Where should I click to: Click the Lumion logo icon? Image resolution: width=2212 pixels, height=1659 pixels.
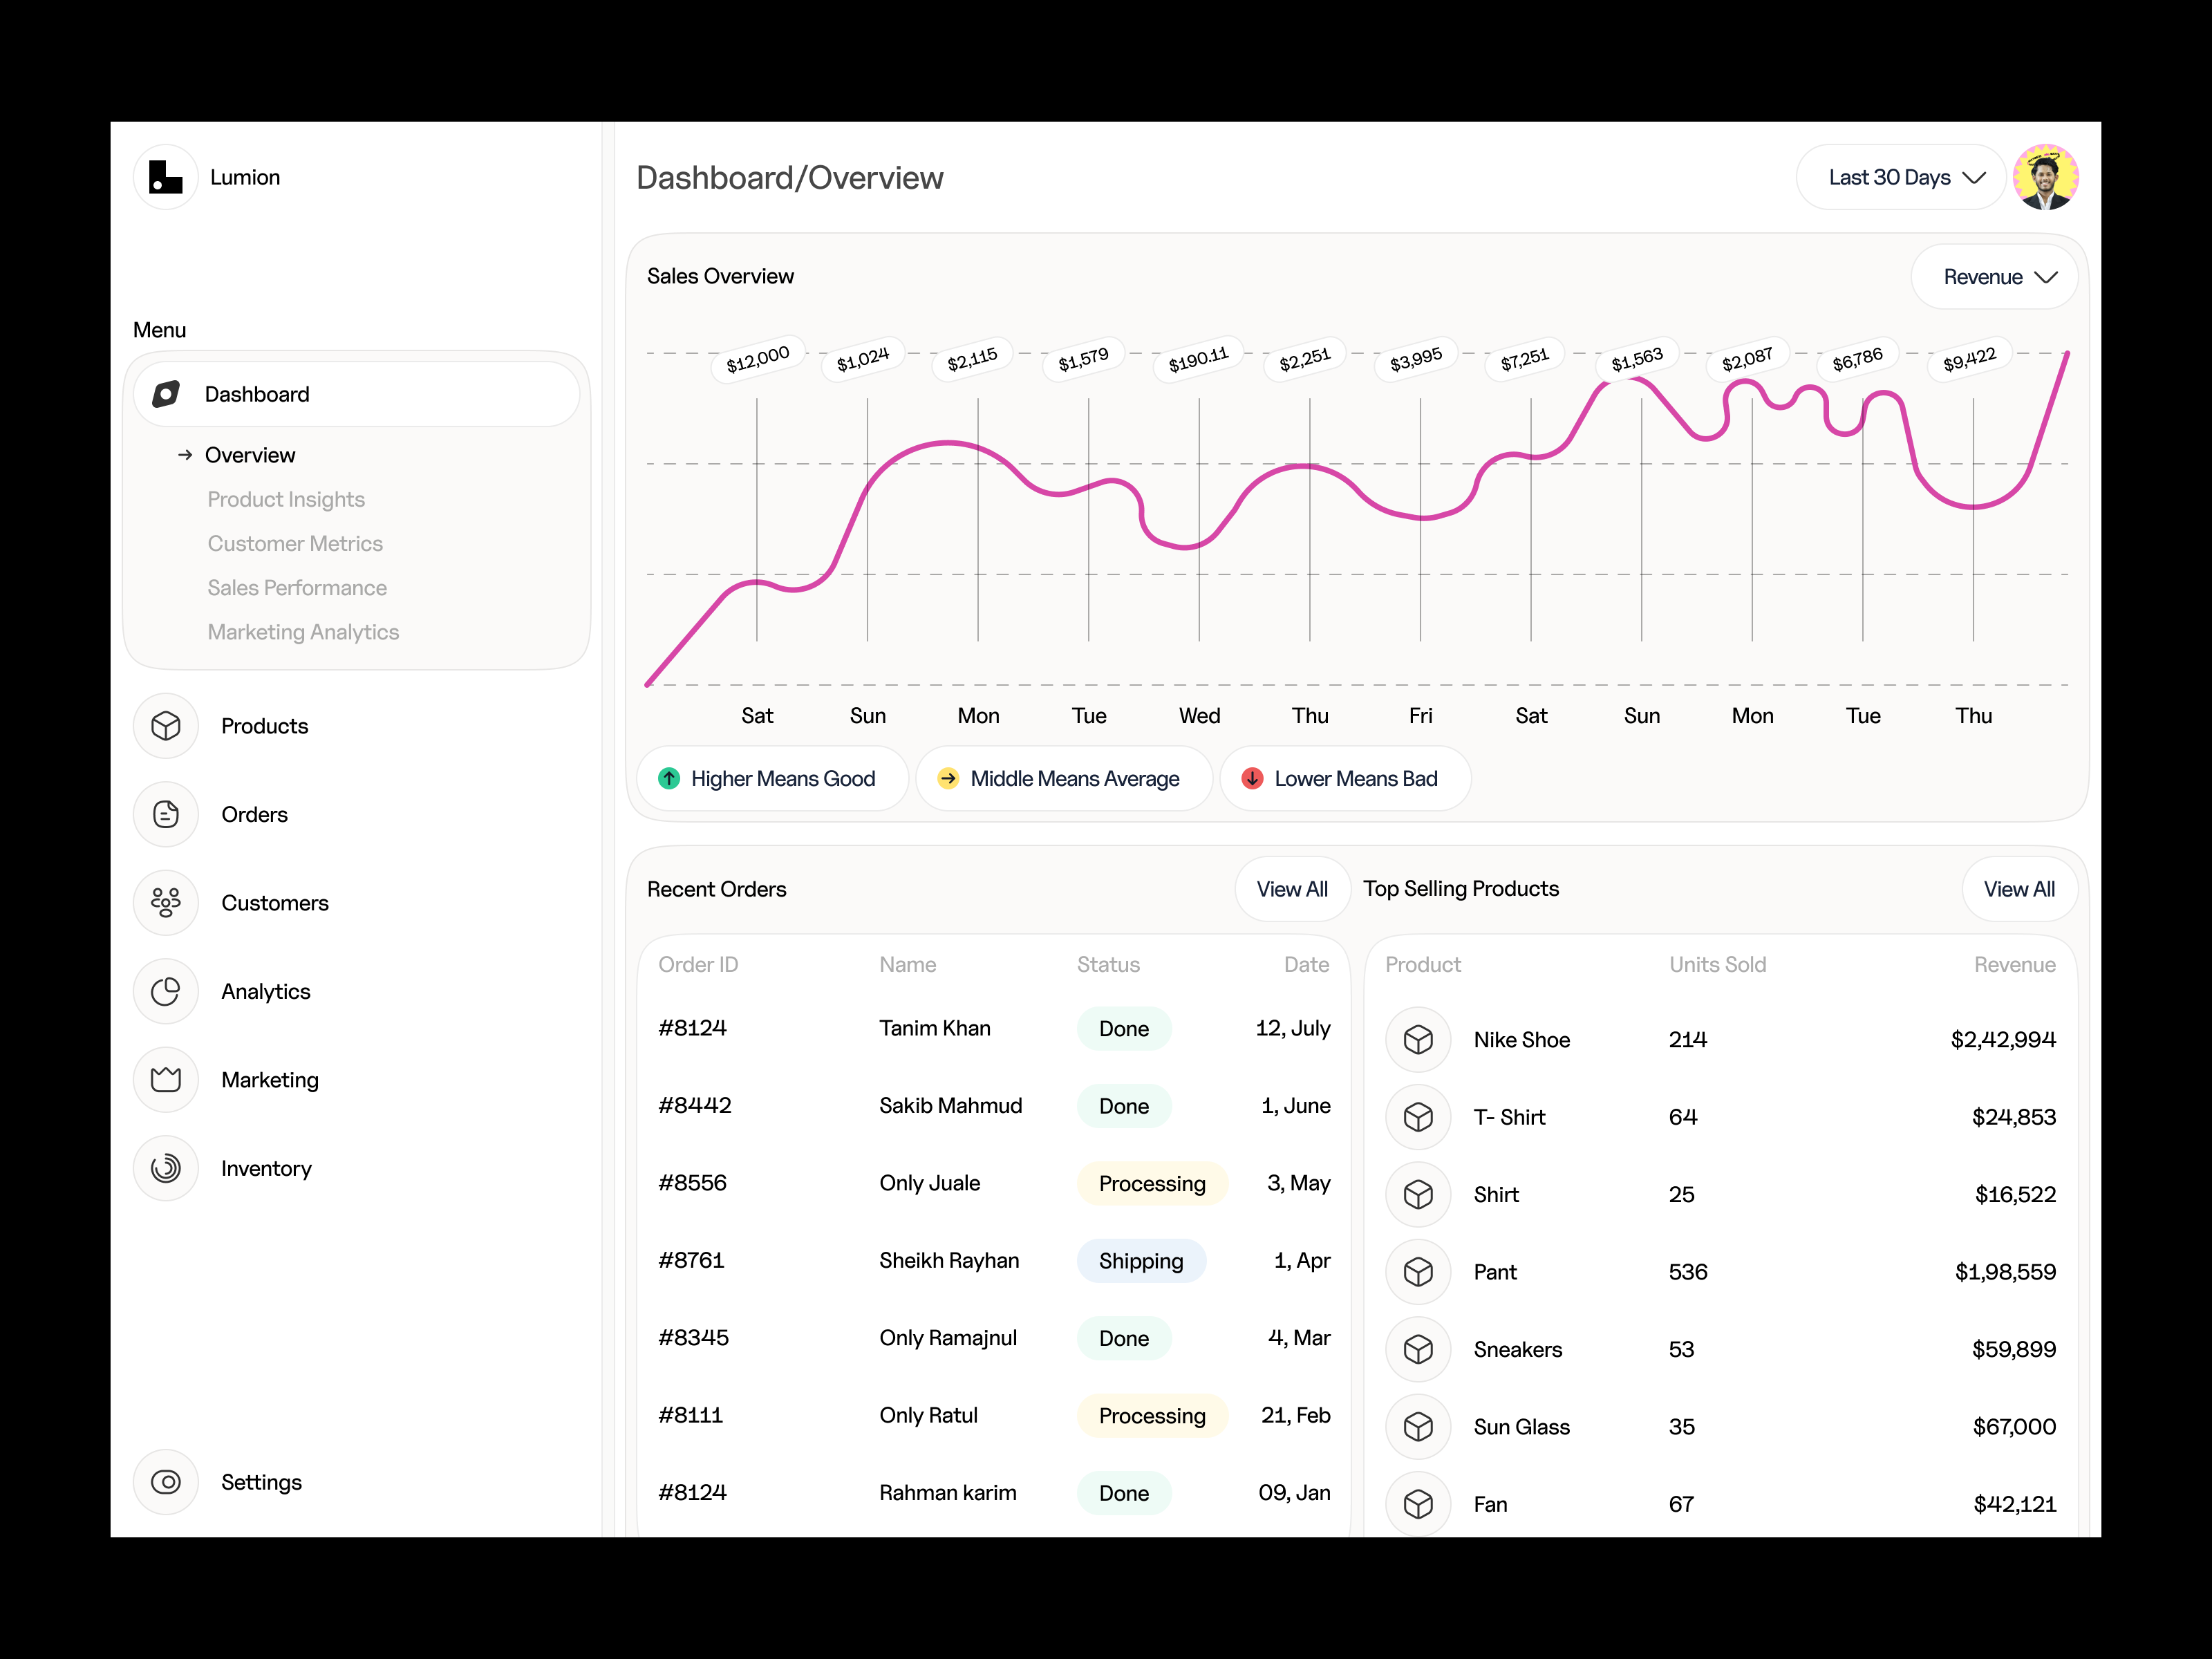tap(166, 177)
